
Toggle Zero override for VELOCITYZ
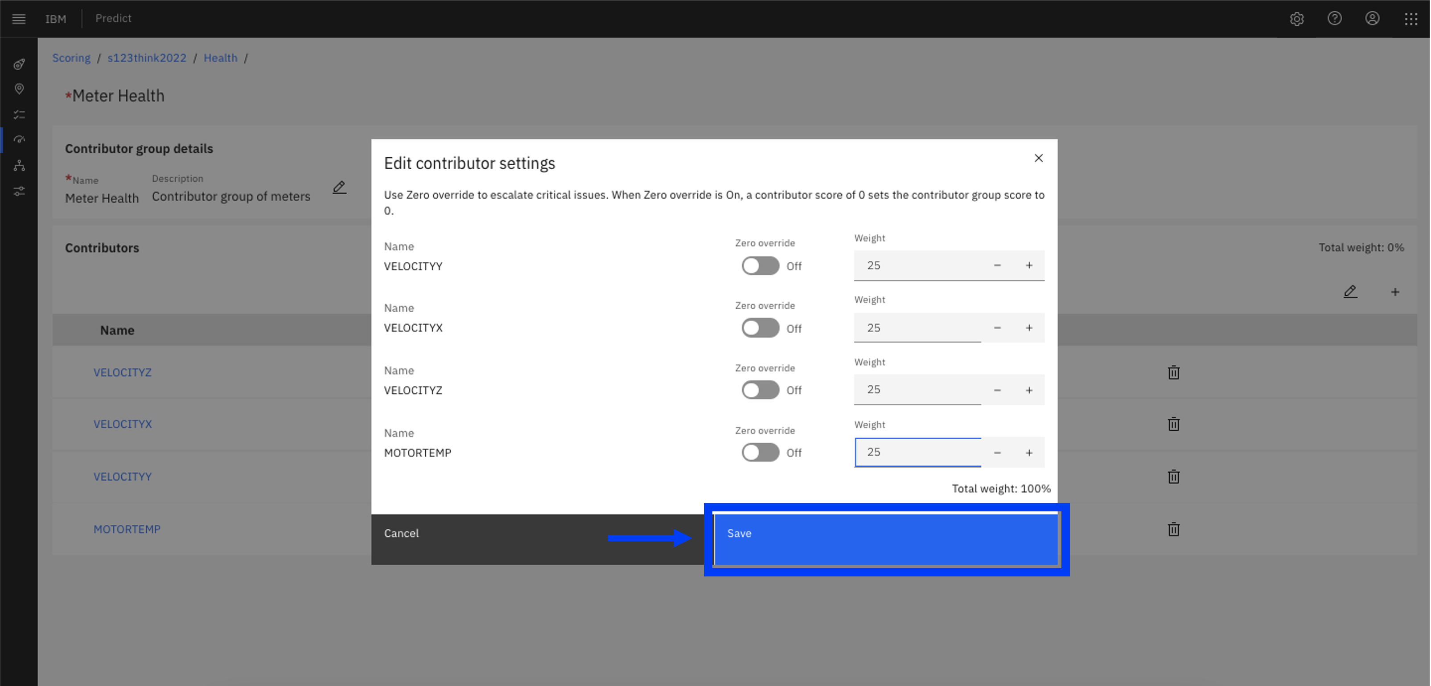[760, 390]
